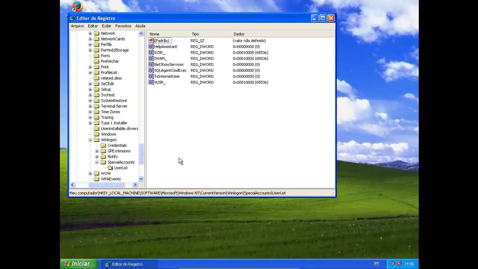Select the SeCEdit key

tap(107, 84)
